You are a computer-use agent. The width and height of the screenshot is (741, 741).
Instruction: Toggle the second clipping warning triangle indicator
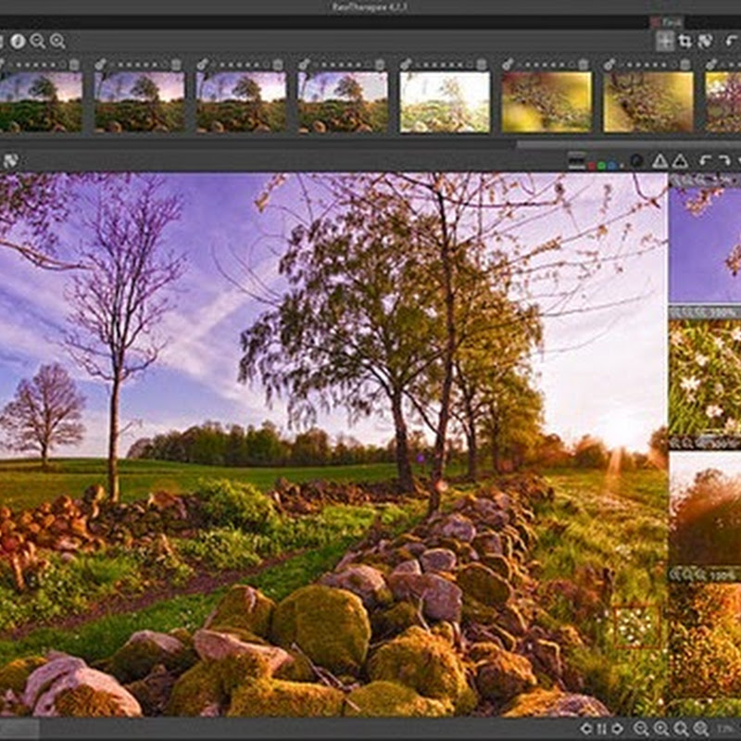point(680,160)
